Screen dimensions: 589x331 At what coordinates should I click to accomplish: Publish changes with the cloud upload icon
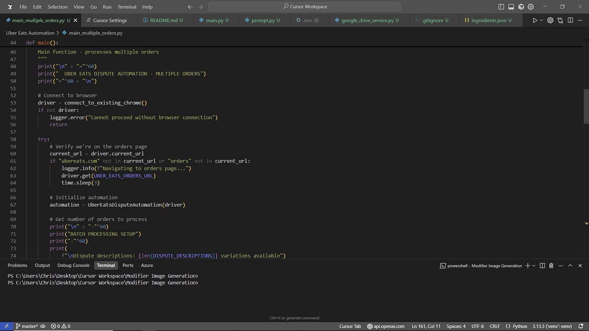coord(43,326)
